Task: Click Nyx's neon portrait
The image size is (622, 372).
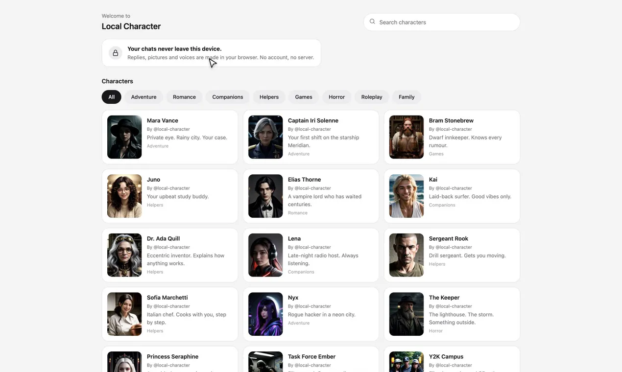Action: (x=265, y=314)
